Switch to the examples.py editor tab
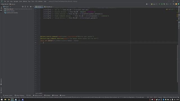Image resolution: width=180 pixels, height=101 pixels. pyautogui.click(x=49, y=7)
